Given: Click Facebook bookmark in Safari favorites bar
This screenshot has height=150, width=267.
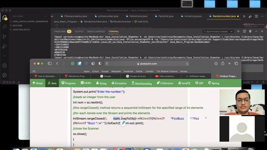Looking at the screenshot, I should [x=128, y=71].
